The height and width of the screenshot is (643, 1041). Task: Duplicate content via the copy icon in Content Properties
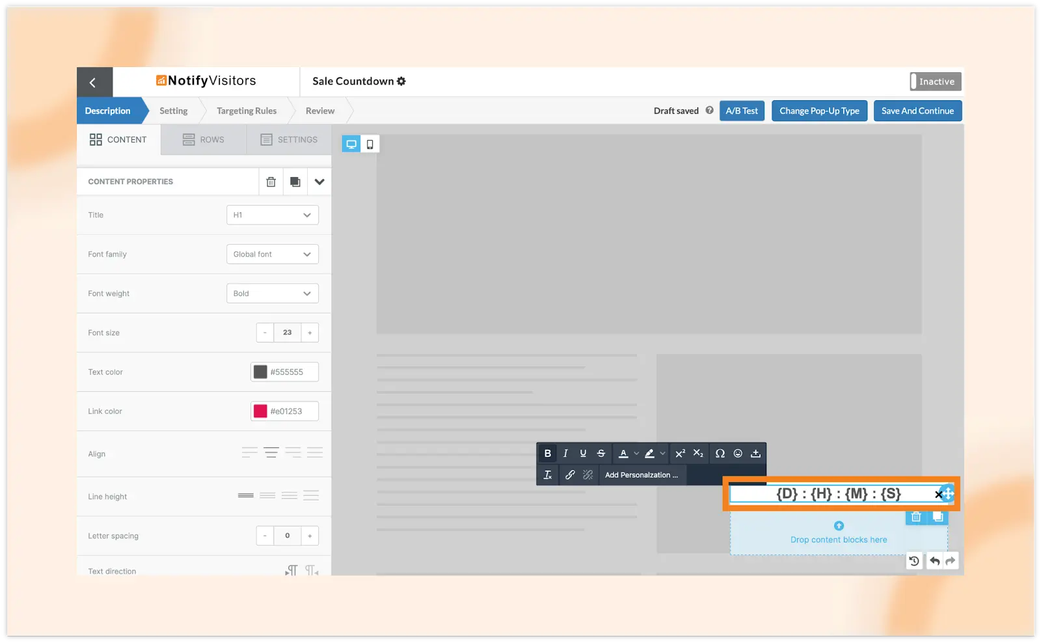[295, 182]
